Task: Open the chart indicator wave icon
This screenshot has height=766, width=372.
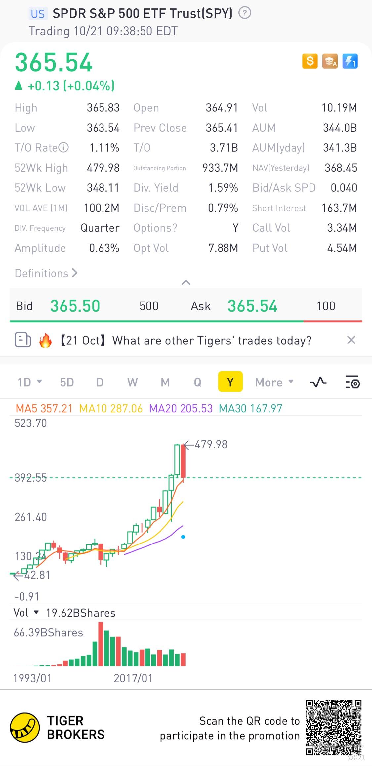Action: point(318,382)
